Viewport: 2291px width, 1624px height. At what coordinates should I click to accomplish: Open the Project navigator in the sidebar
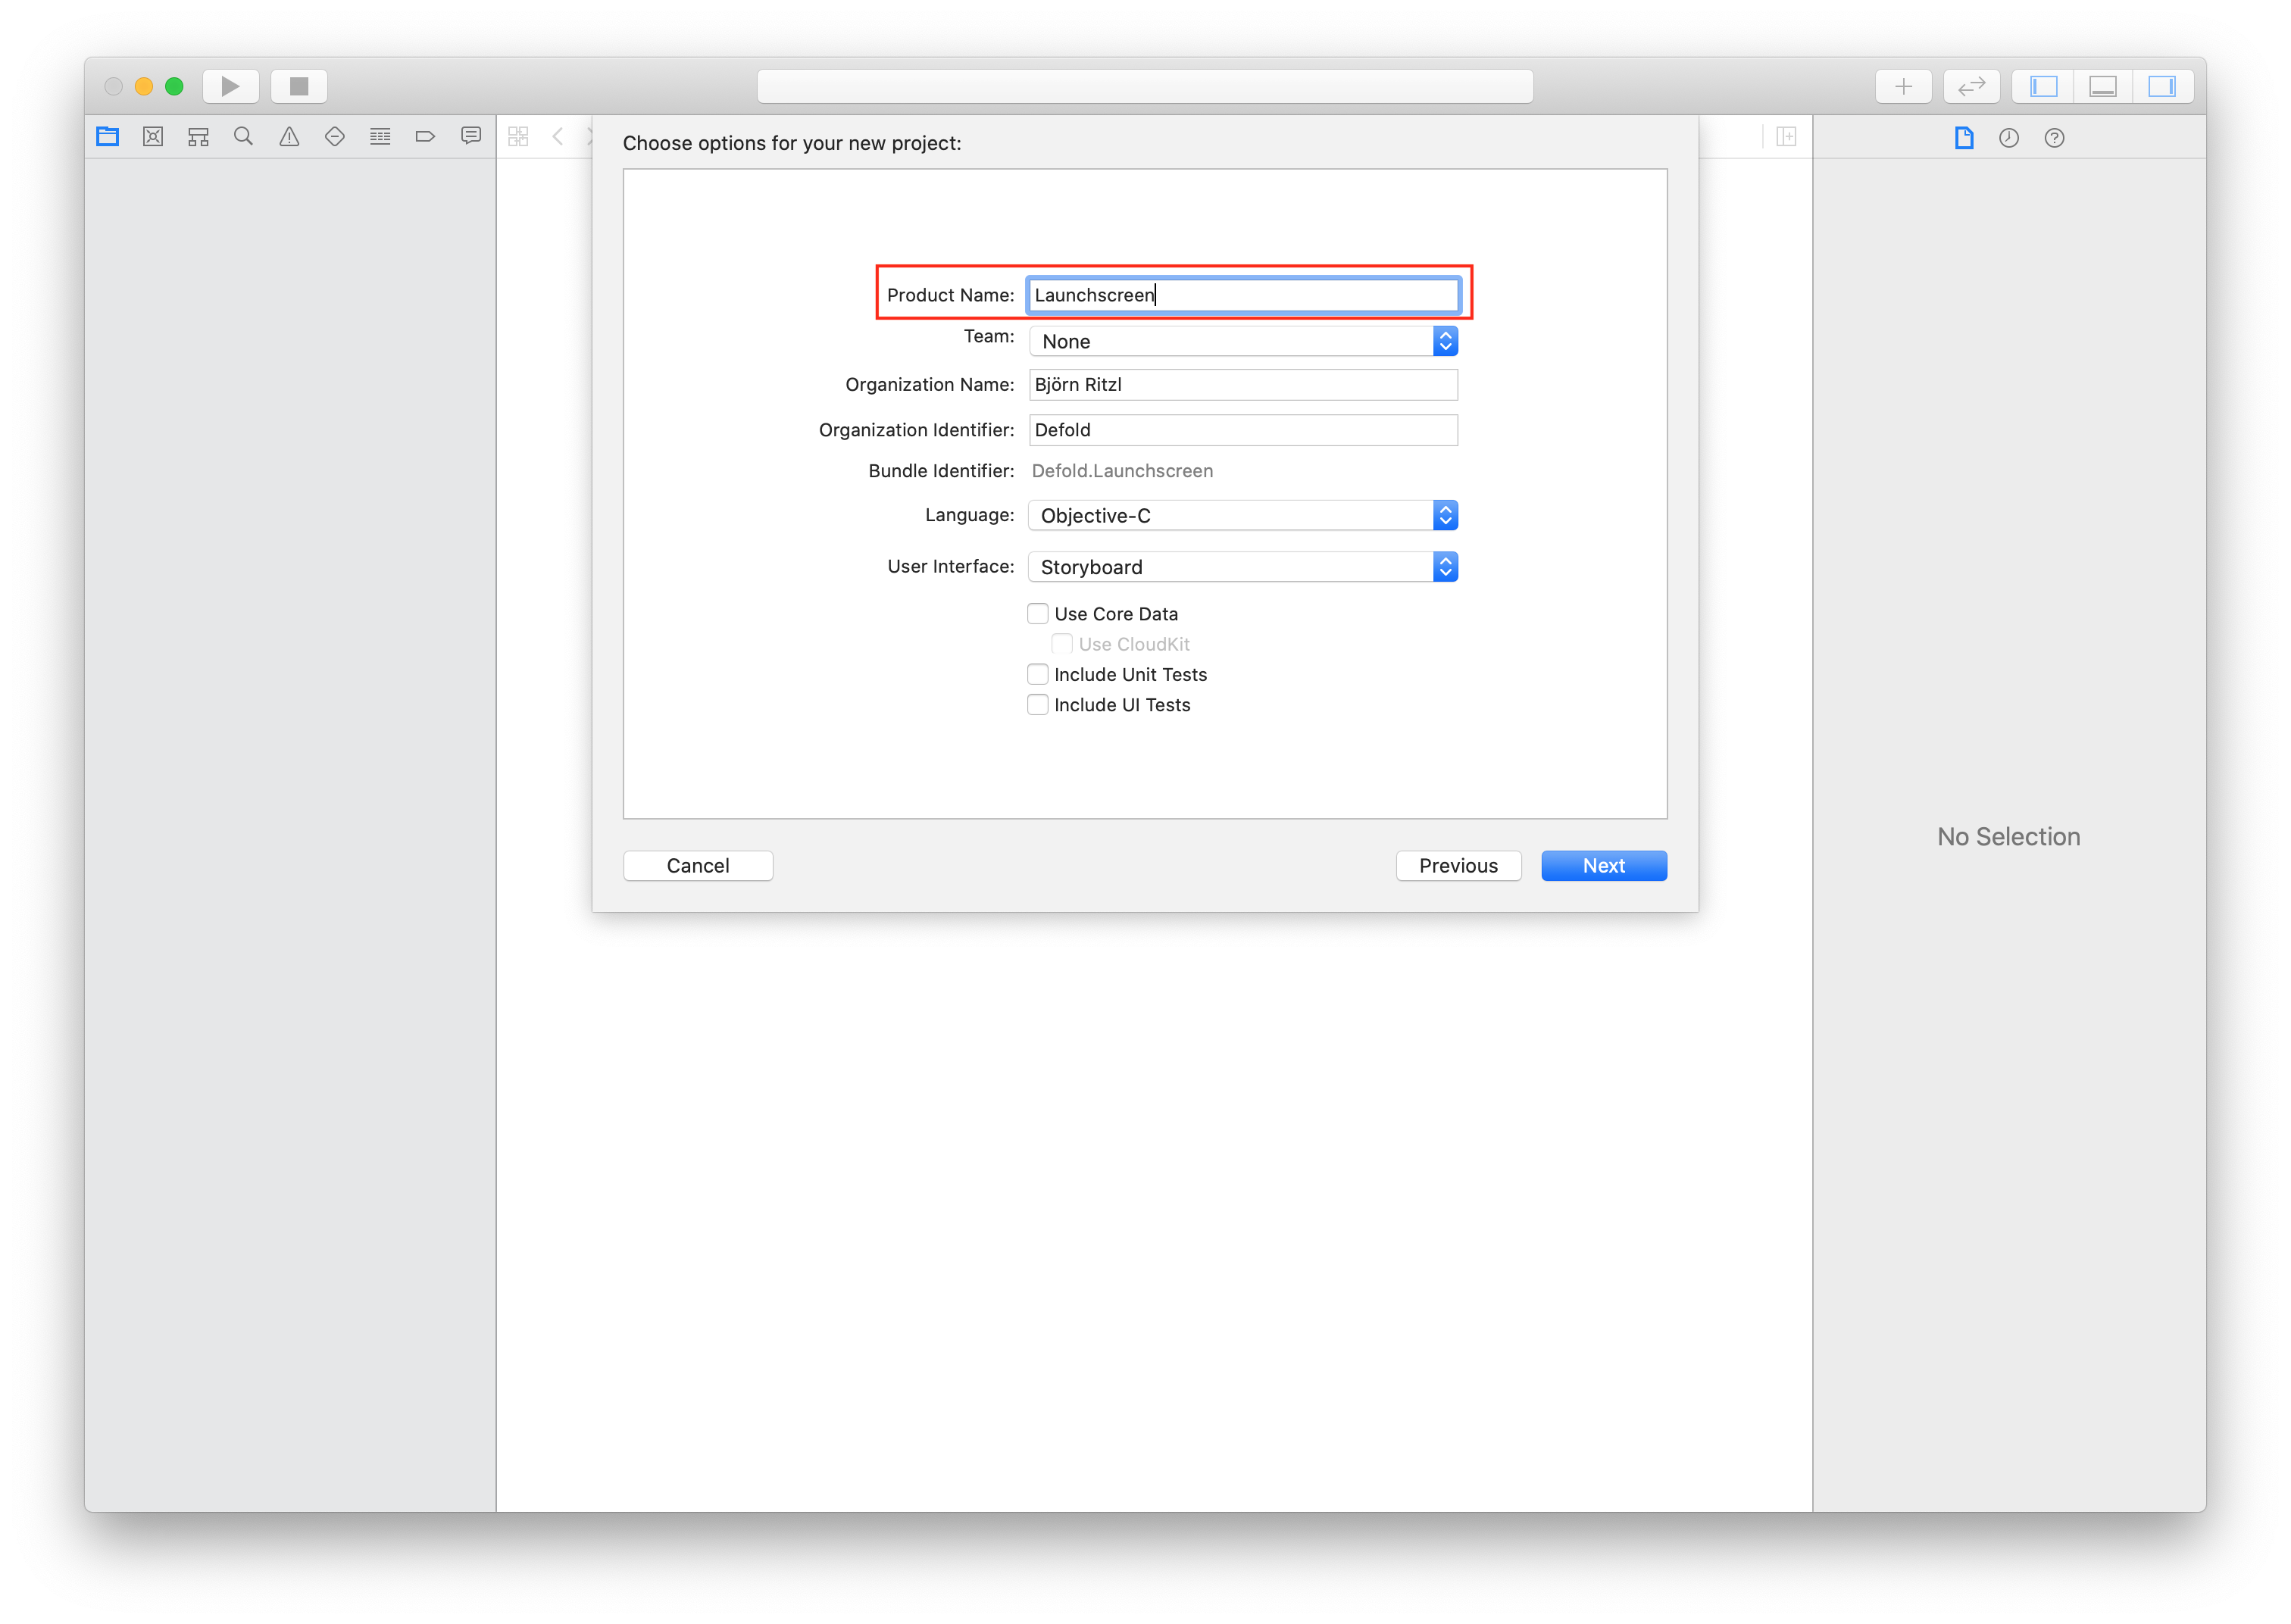pos(108,136)
